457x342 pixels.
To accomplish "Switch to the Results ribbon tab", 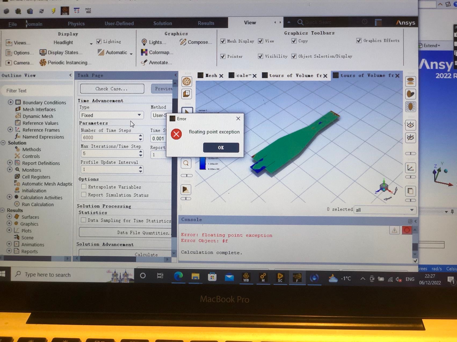I will 206,23.
